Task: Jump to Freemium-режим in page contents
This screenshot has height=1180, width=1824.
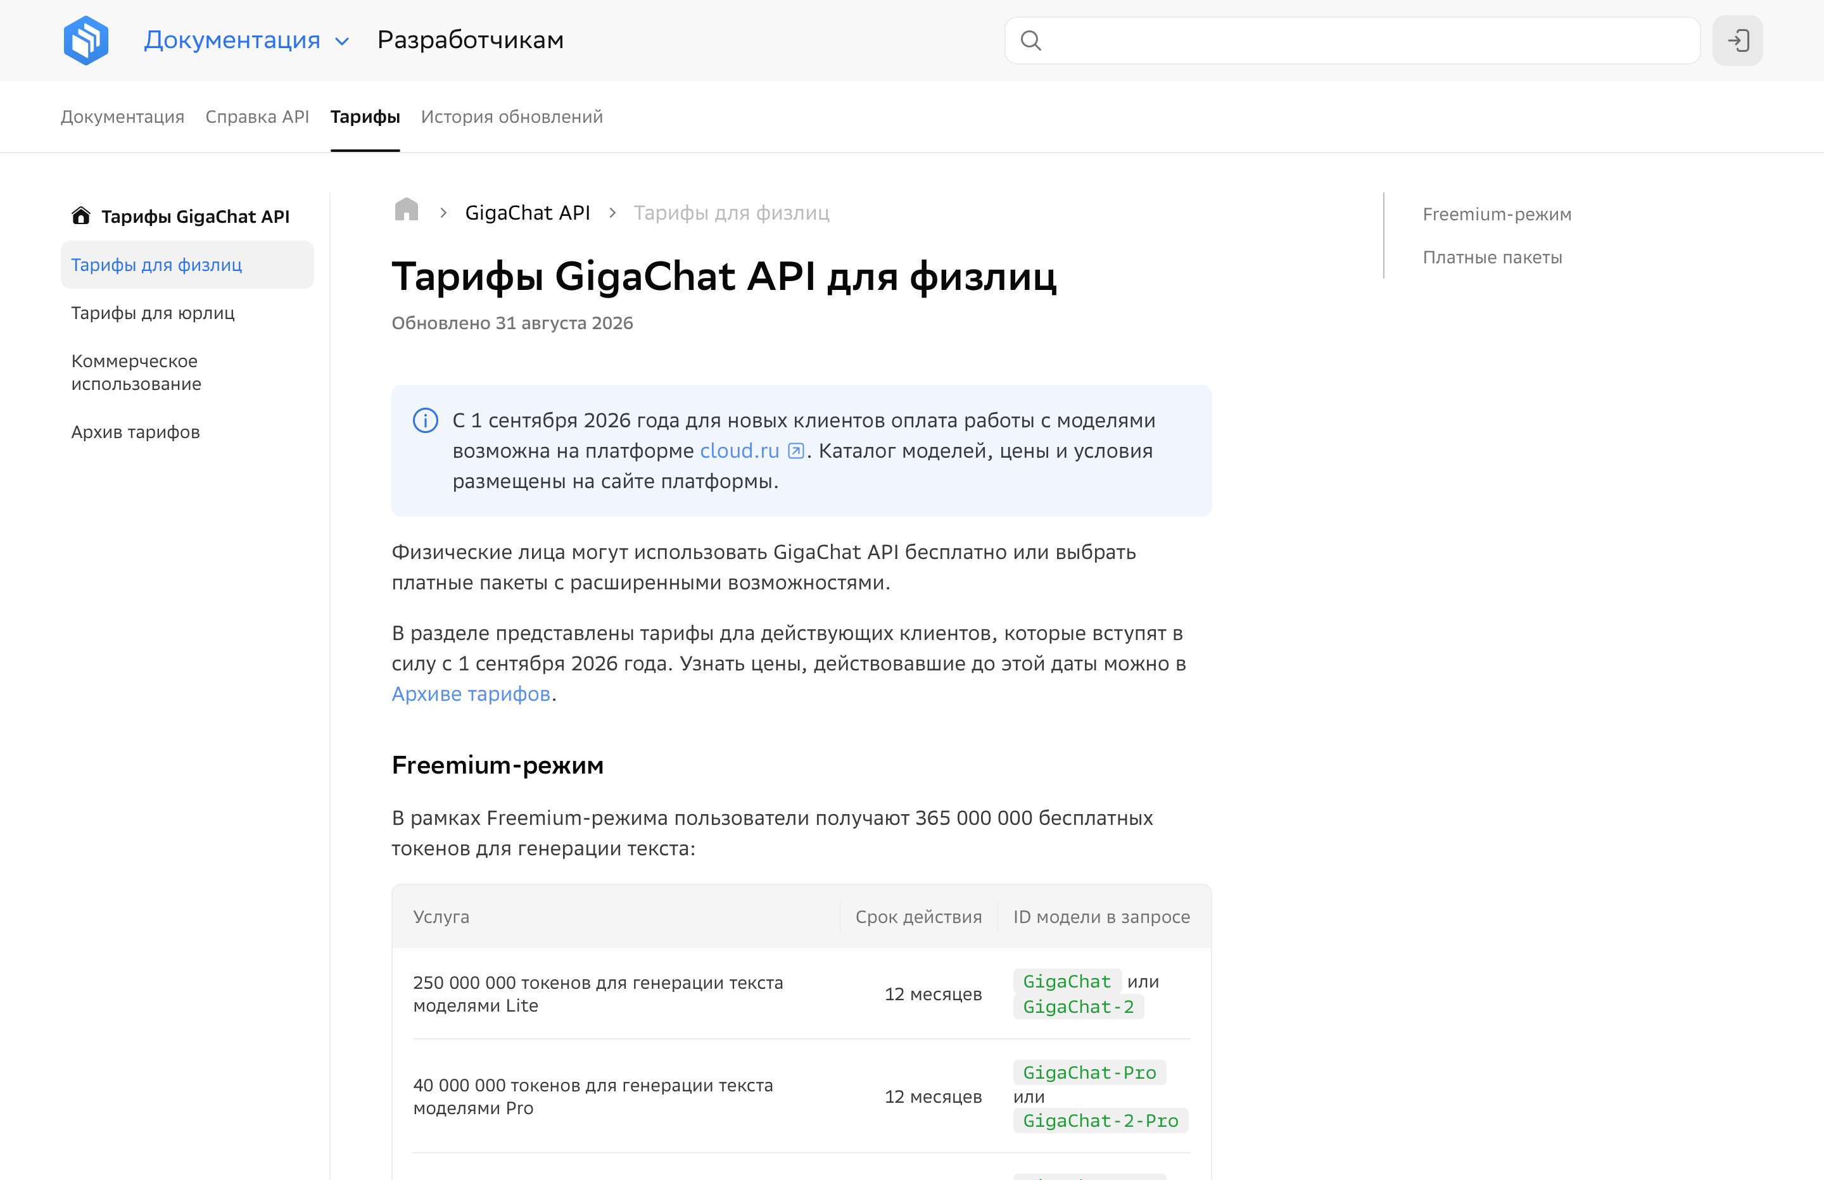Action: (x=1497, y=215)
